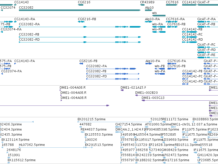Select the CG6216 gene feature

[x=80, y=5]
